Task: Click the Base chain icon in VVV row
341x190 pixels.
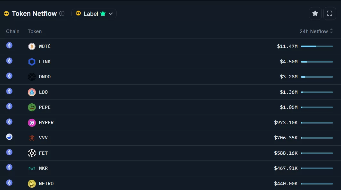Action: tap(9, 137)
